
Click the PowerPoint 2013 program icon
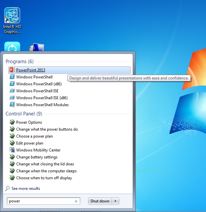coord(12,70)
